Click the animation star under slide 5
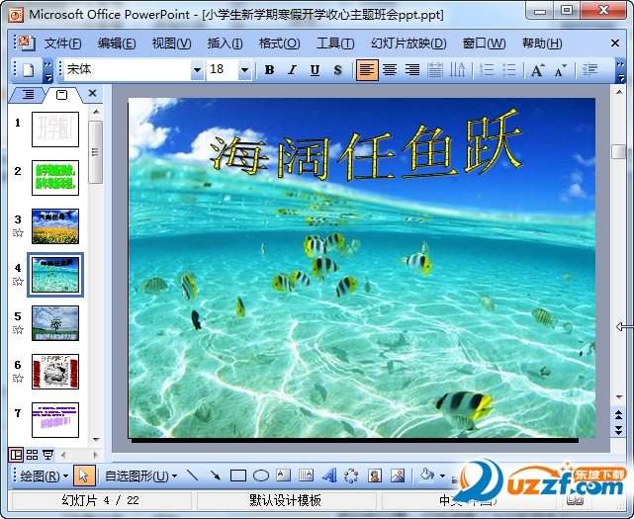 (x=18, y=329)
